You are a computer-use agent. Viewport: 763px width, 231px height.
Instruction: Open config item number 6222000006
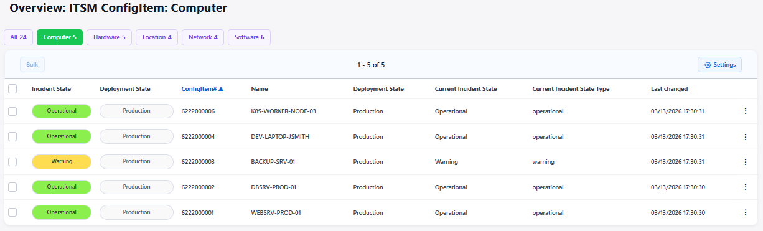coord(198,111)
